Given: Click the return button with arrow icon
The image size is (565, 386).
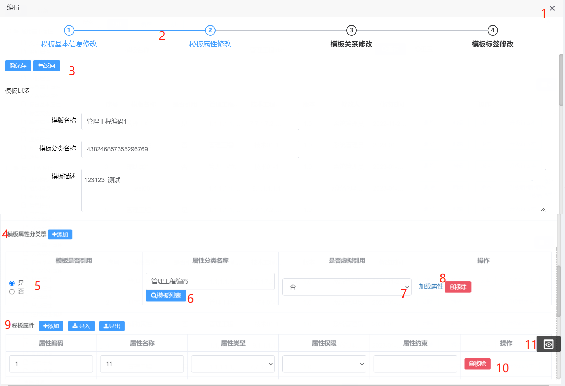Looking at the screenshot, I should click(x=47, y=66).
